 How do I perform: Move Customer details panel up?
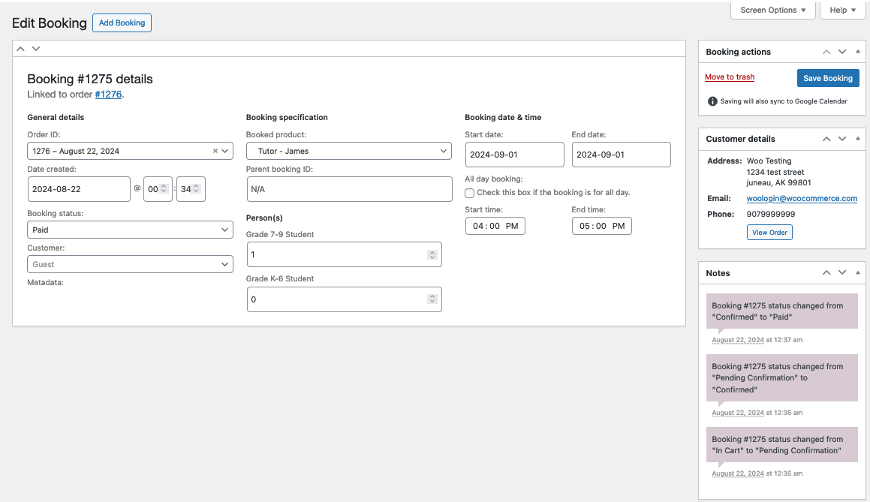click(826, 139)
